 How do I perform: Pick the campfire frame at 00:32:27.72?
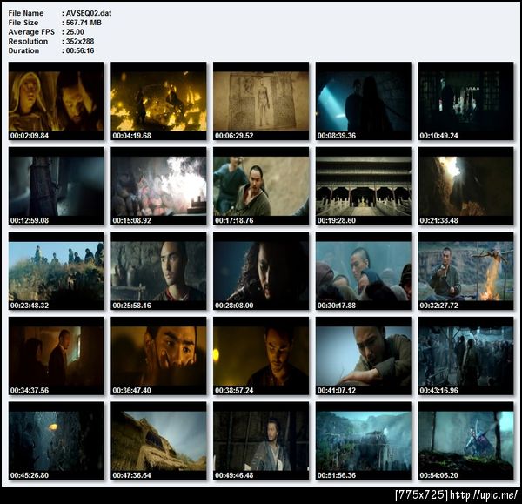click(465, 272)
